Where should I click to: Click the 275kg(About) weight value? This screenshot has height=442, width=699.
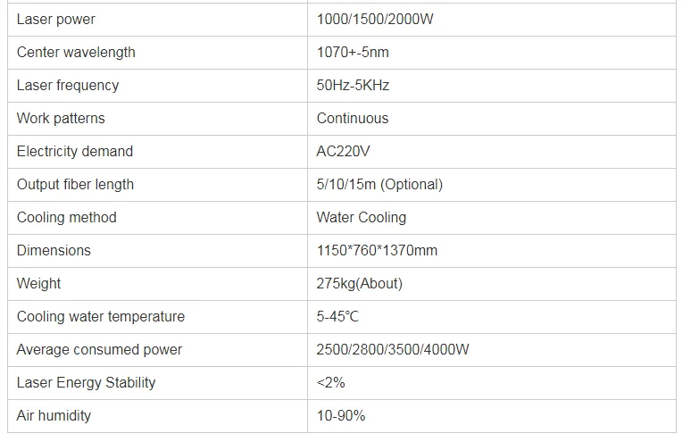click(x=360, y=283)
